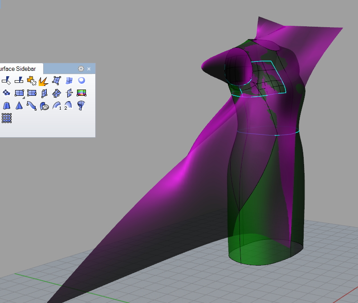Select the Loft surface tool
Viewport: 358px width, 303px height.
coord(7,106)
